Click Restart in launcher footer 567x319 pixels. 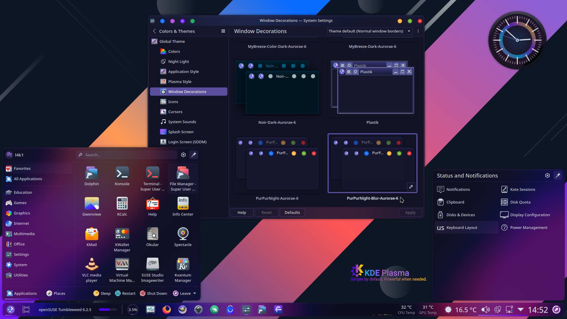point(125,293)
